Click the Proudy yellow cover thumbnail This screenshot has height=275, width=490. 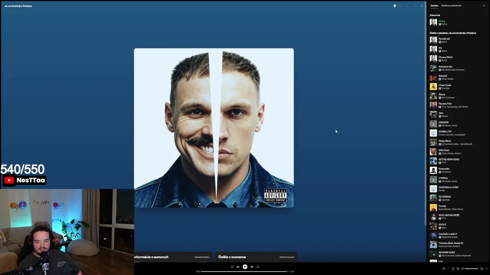tap(433, 207)
